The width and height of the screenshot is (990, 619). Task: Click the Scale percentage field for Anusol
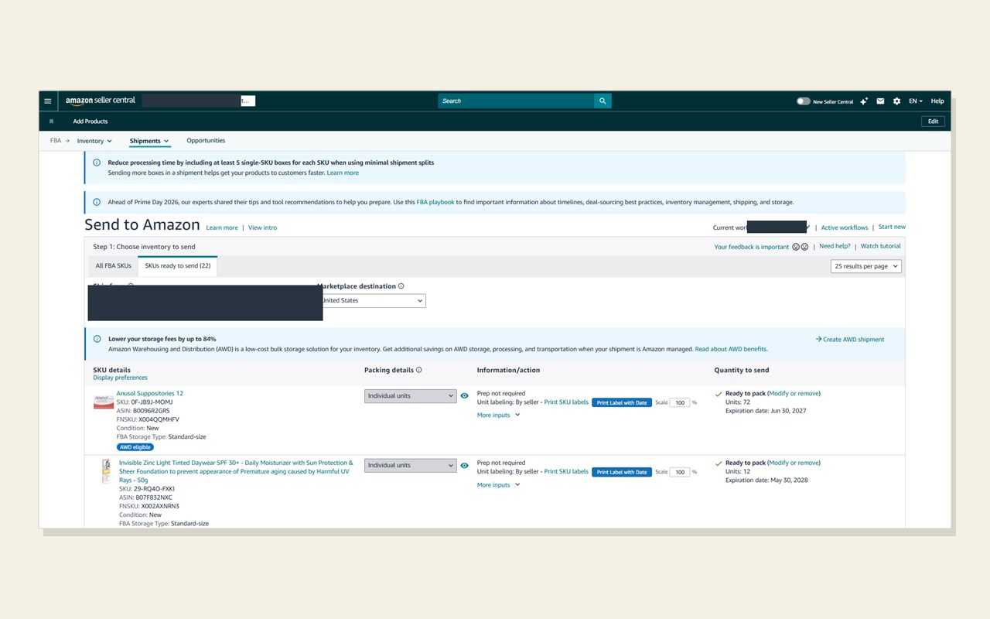680,403
